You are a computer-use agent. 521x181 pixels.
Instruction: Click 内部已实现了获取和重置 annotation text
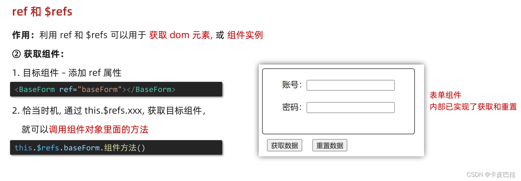pos(473,107)
